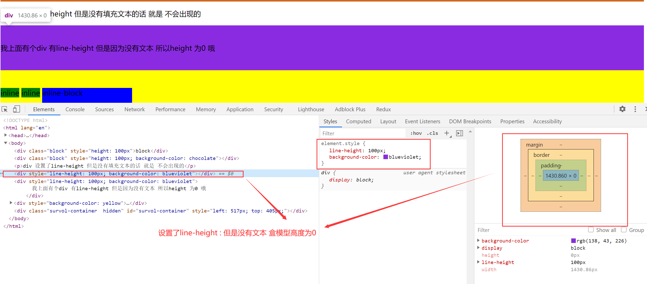Collapse the body element node
The image size is (647, 284).
(5, 143)
